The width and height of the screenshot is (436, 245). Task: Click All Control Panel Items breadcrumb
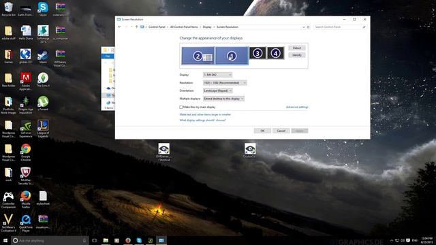[184, 27]
